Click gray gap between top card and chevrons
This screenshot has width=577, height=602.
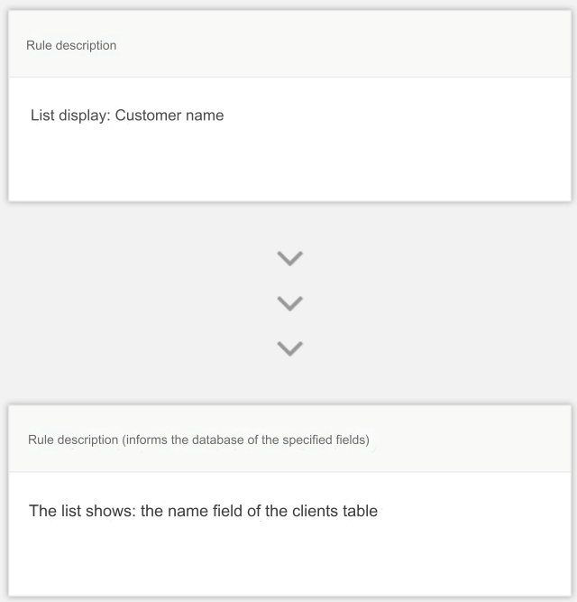click(289, 226)
